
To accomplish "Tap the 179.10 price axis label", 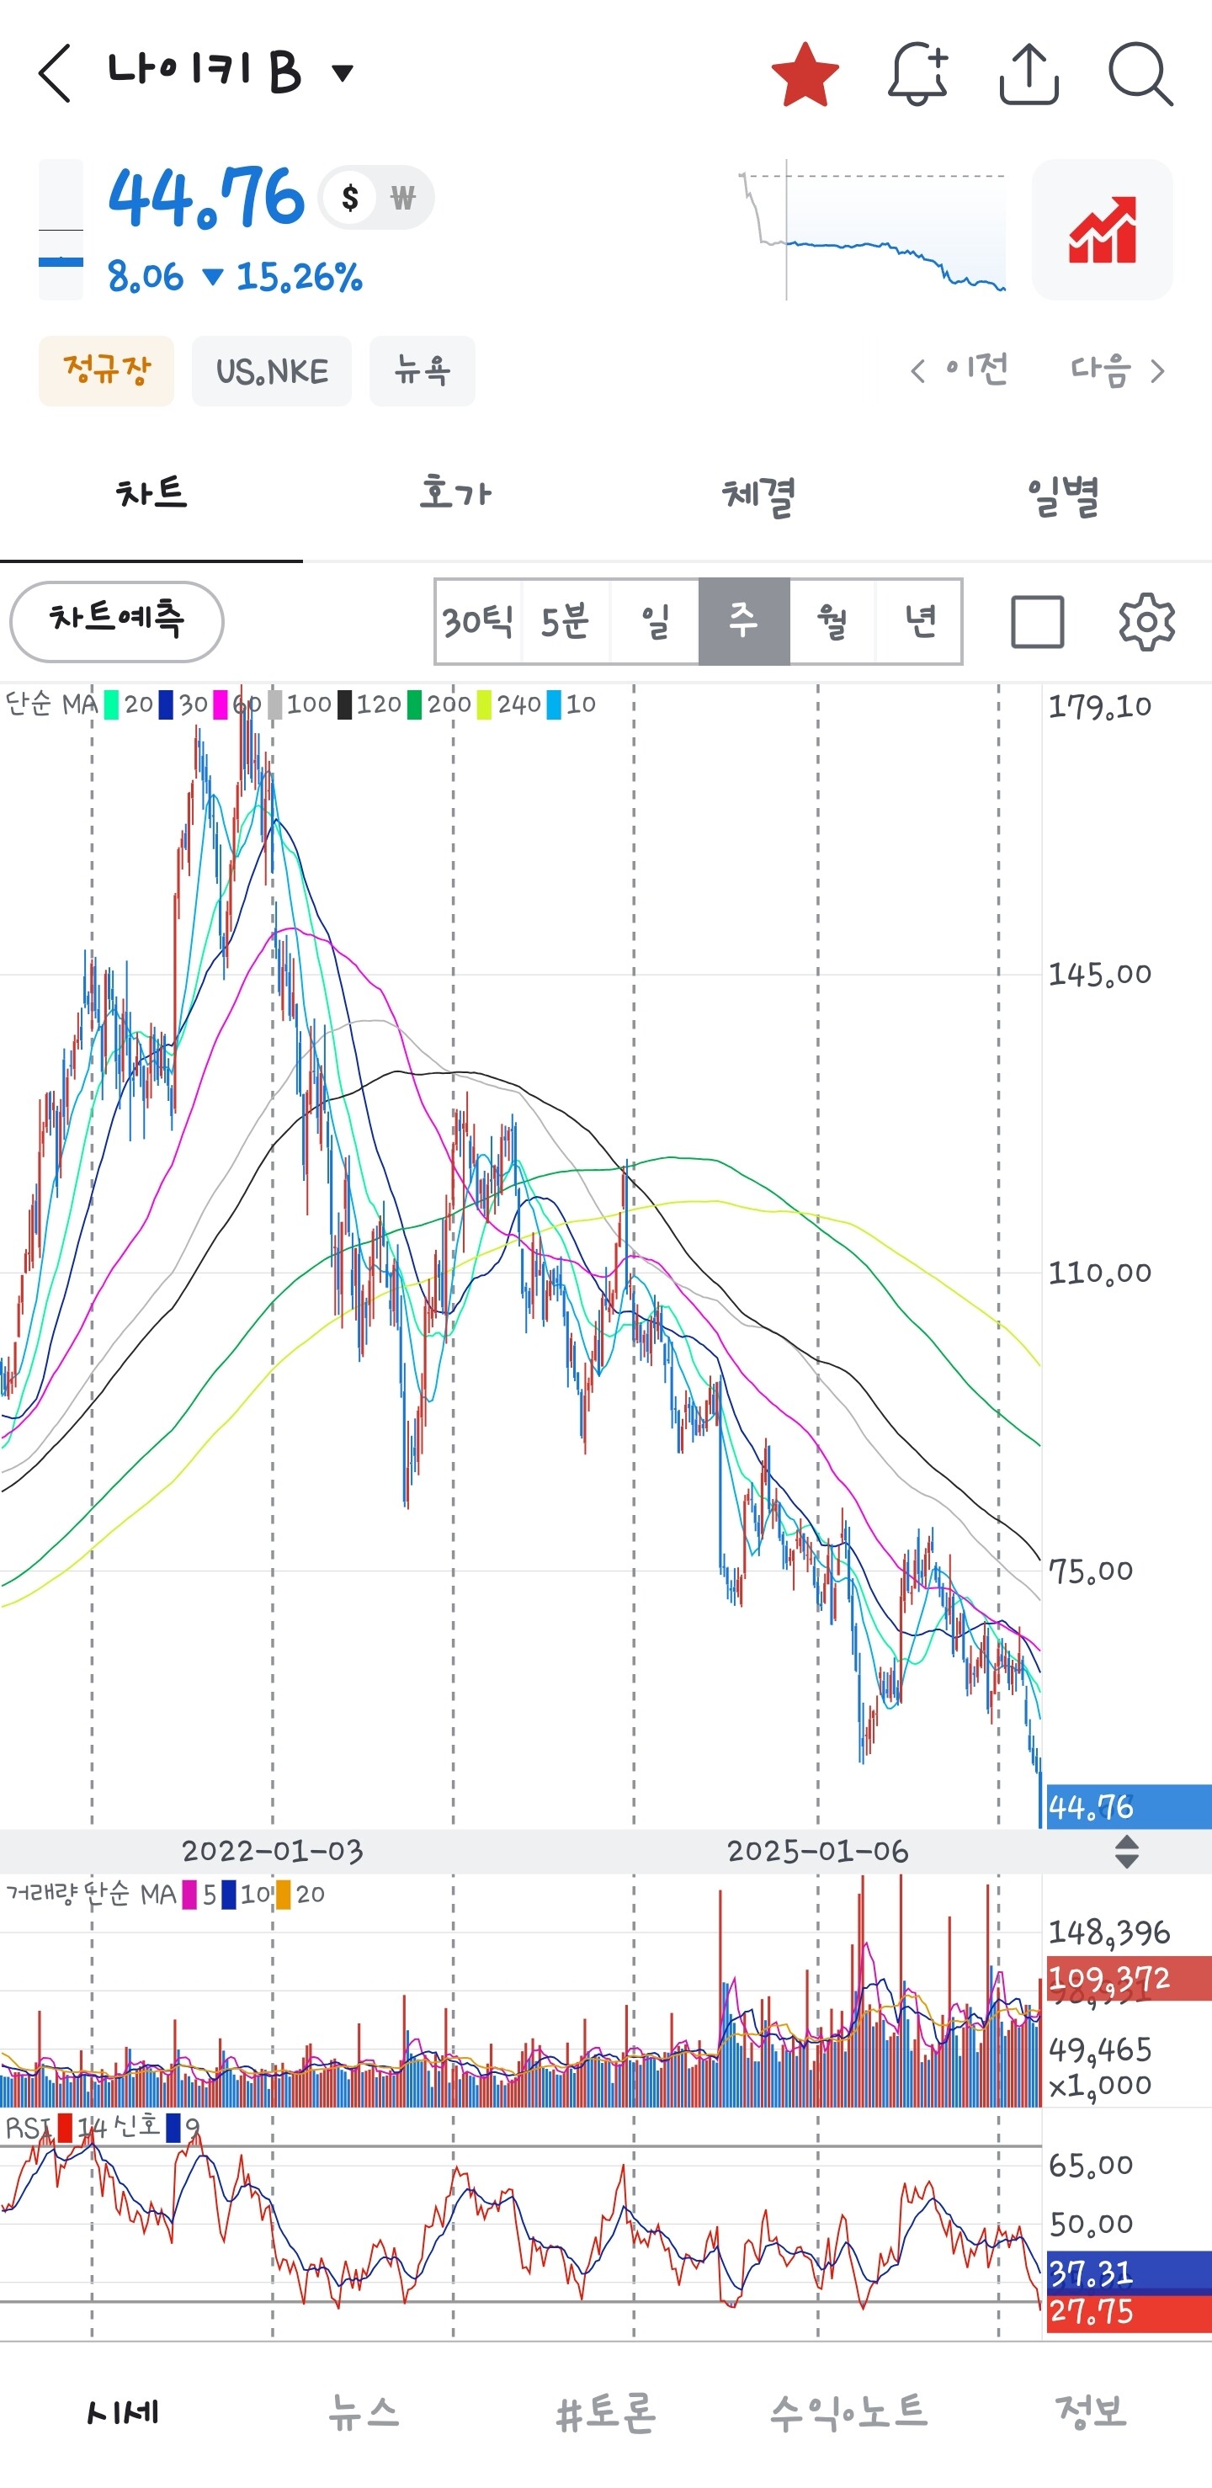I will point(1100,706).
